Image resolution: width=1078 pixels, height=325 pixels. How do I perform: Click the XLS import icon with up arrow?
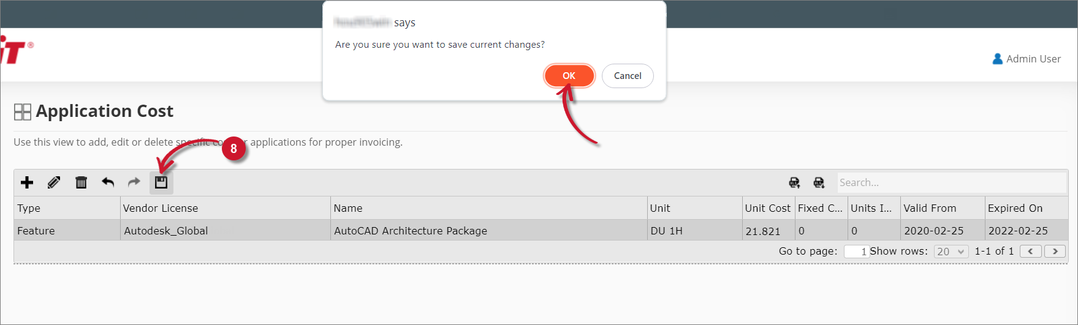click(x=794, y=182)
